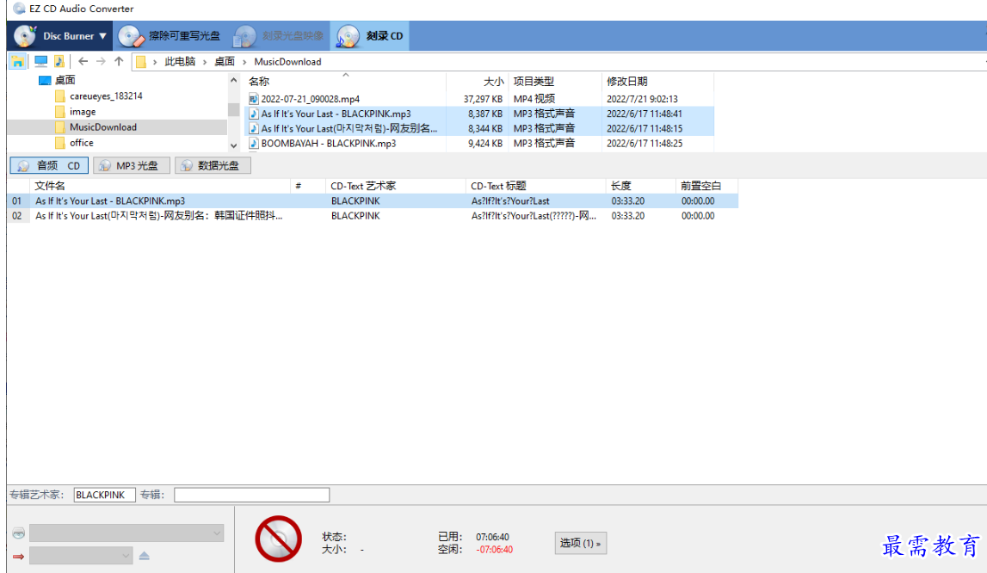Select 2022-07-21_090028.mp4 file

[311, 99]
